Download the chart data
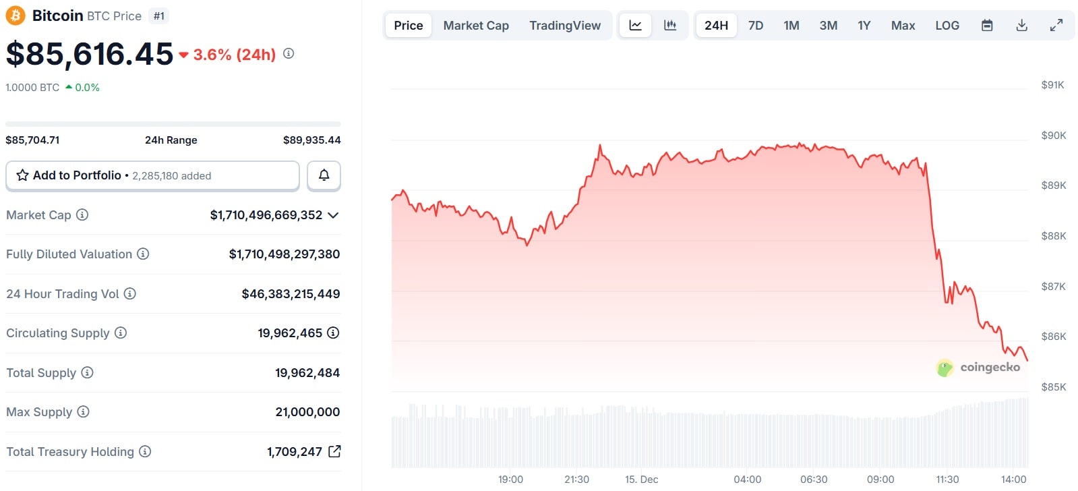The width and height of the screenshot is (1078, 491). click(x=1022, y=26)
